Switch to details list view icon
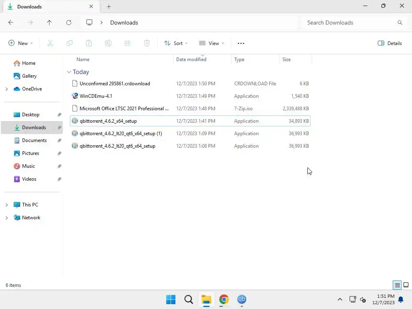 [x=397, y=285]
